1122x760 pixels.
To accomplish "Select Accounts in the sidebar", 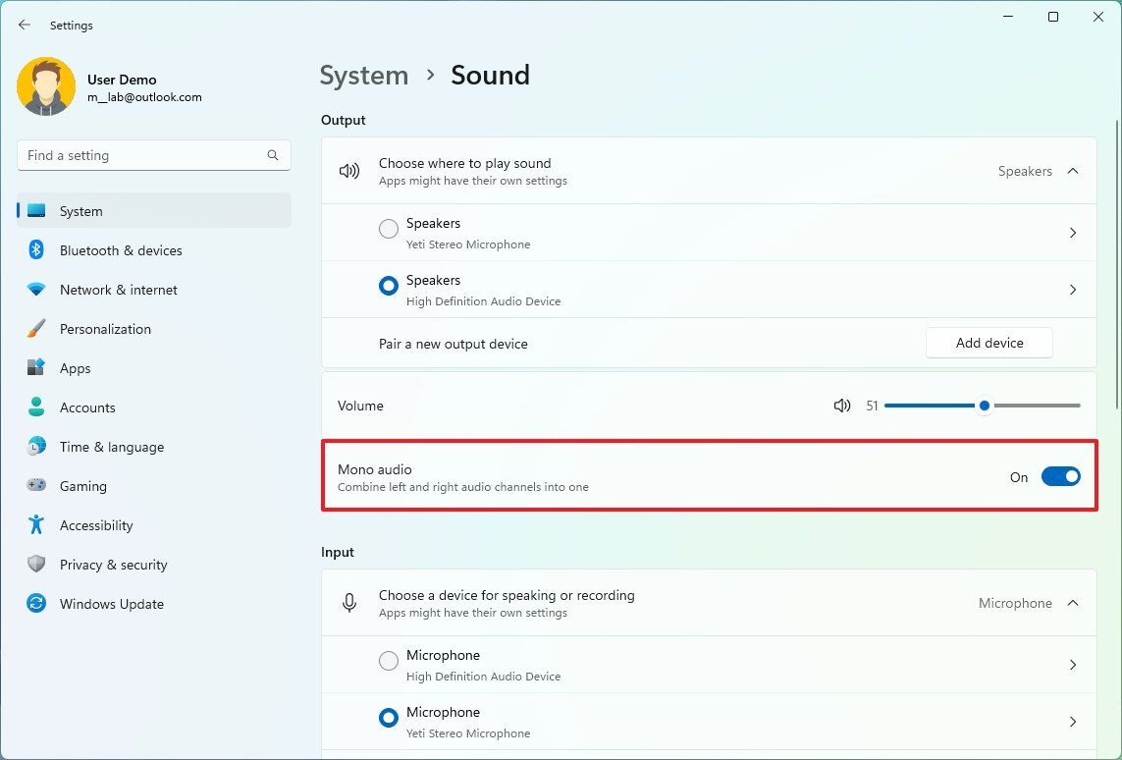I will (87, 407).
